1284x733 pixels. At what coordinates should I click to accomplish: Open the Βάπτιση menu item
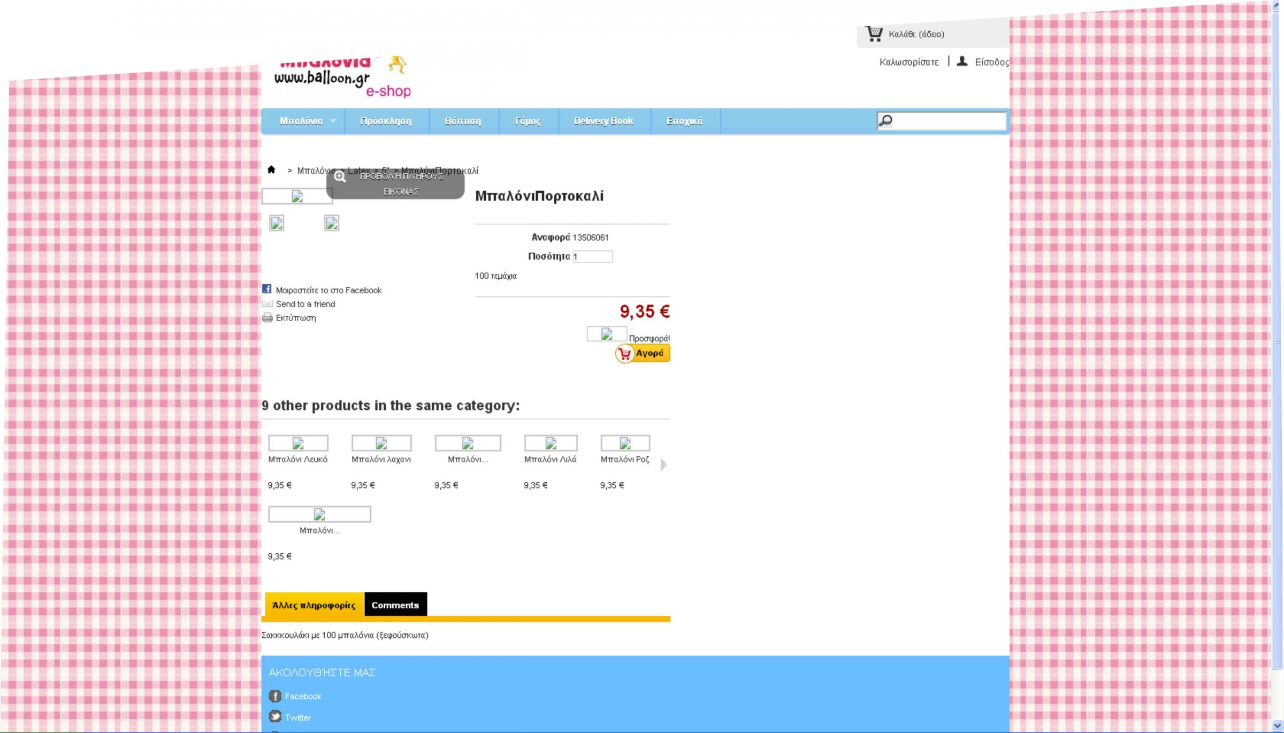463,121
